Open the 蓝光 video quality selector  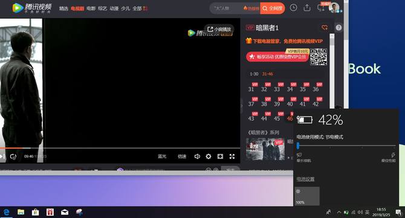(162, 156)
